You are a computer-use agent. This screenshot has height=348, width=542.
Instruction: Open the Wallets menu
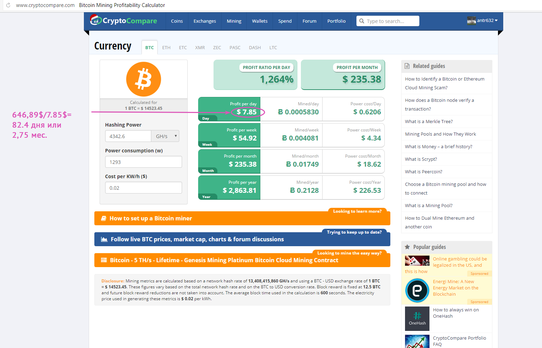pos(260,21)
